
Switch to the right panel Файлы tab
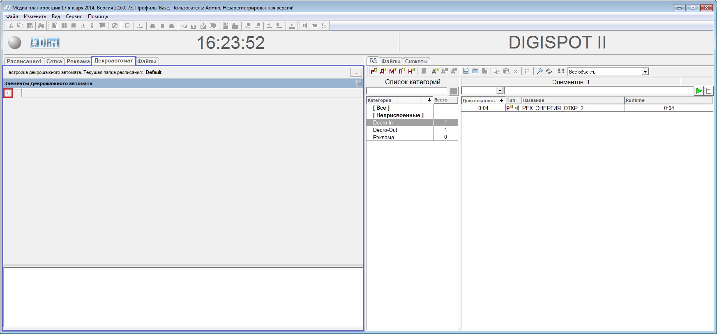[x=391, y=61]
